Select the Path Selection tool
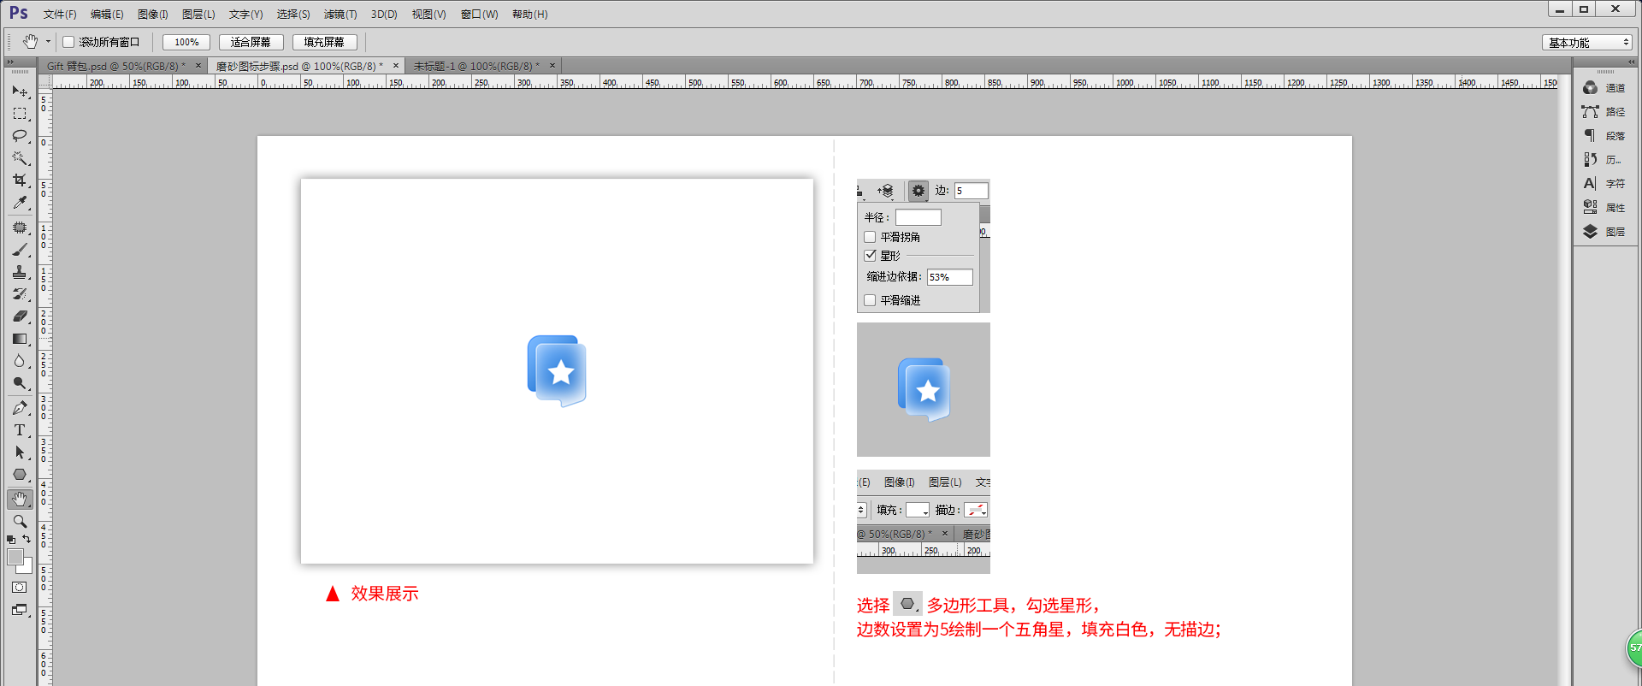The width and height of the screenshot is (1642, 686). coord(20,452)
